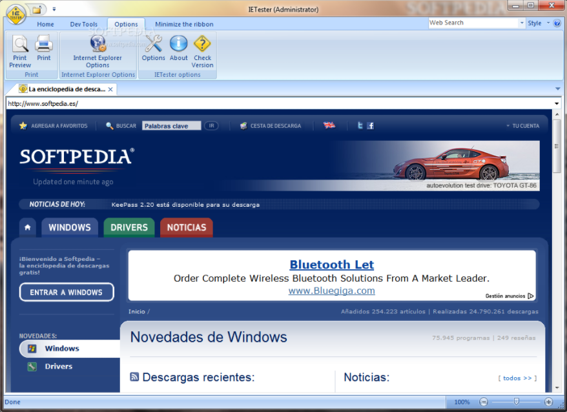The height and width of the screenshot is (412, 567).
Task: Click the 100% zoom level
Action: [462, 402]
